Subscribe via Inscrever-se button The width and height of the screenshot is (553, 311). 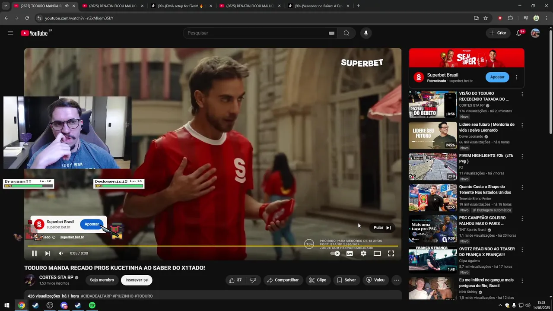(137, 280)
